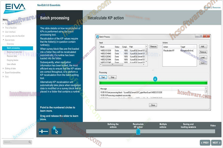223x148 pixels.
Task: Click the pointer hotspot mode icon
Action: pyautogui.click(x=56, y=131)
